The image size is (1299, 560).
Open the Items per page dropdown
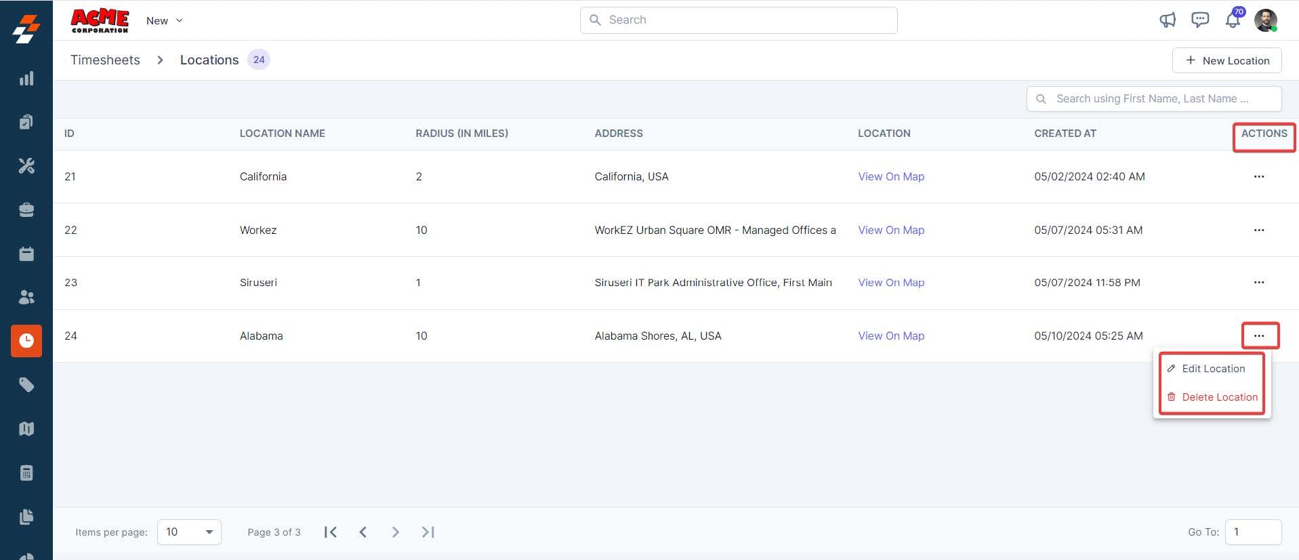coord(189,532)
